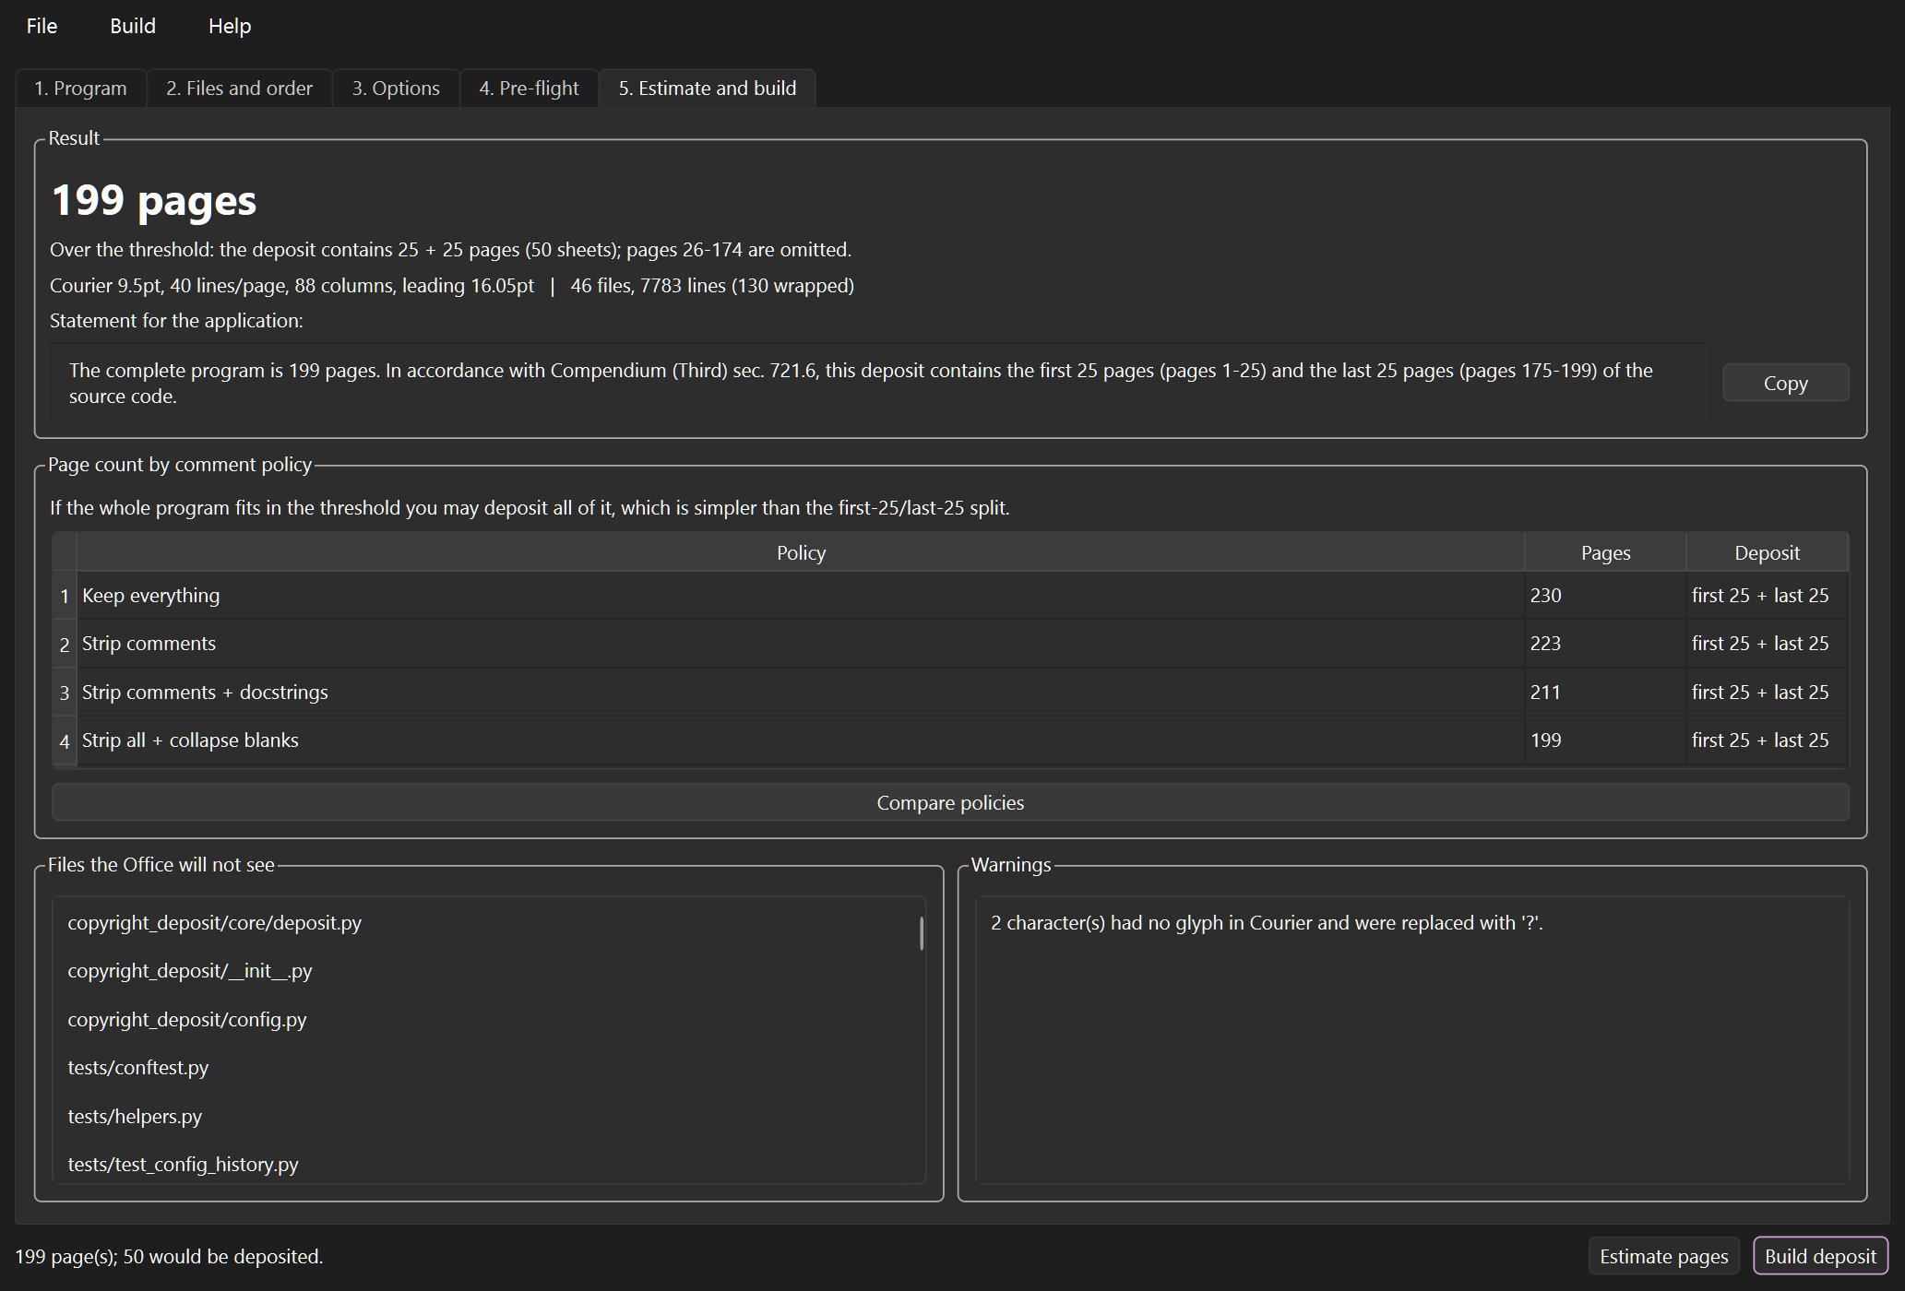1905x1291 pixels.
Task: Select row header number 3
Action: point(65,693)
